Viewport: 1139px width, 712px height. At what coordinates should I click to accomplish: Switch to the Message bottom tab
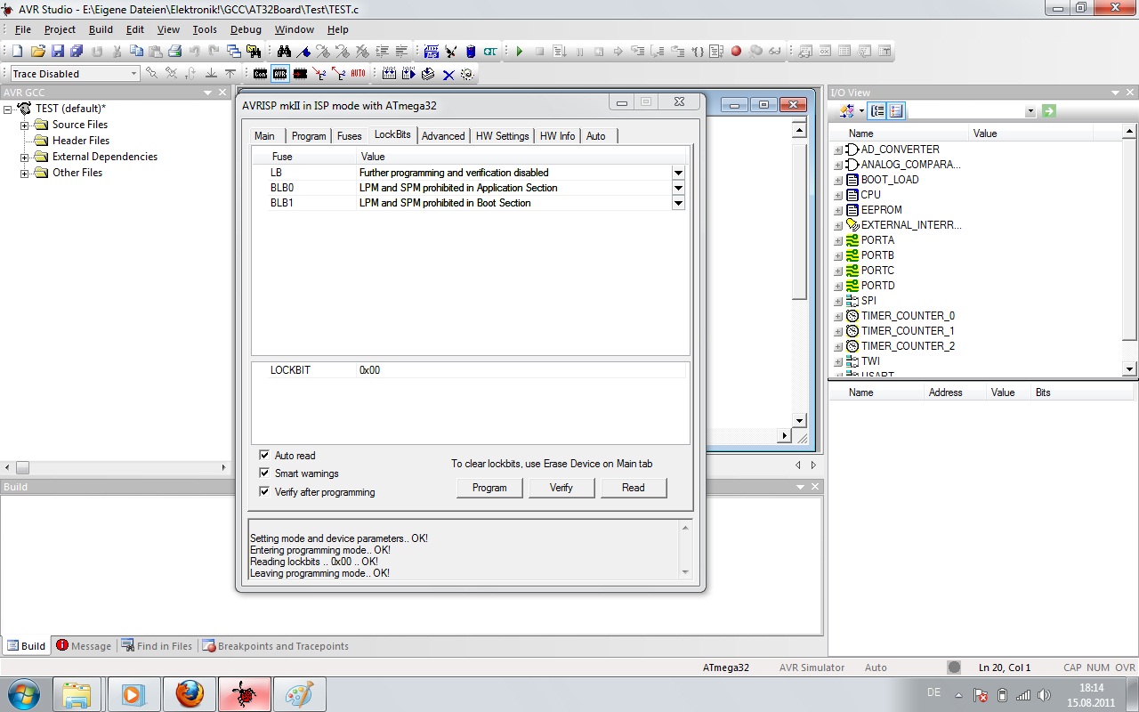84,646
